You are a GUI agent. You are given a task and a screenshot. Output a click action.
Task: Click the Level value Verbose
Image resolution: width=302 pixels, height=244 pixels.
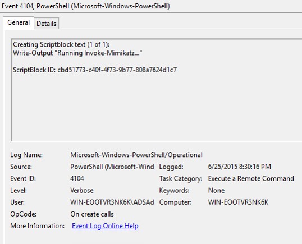(81, 191)
